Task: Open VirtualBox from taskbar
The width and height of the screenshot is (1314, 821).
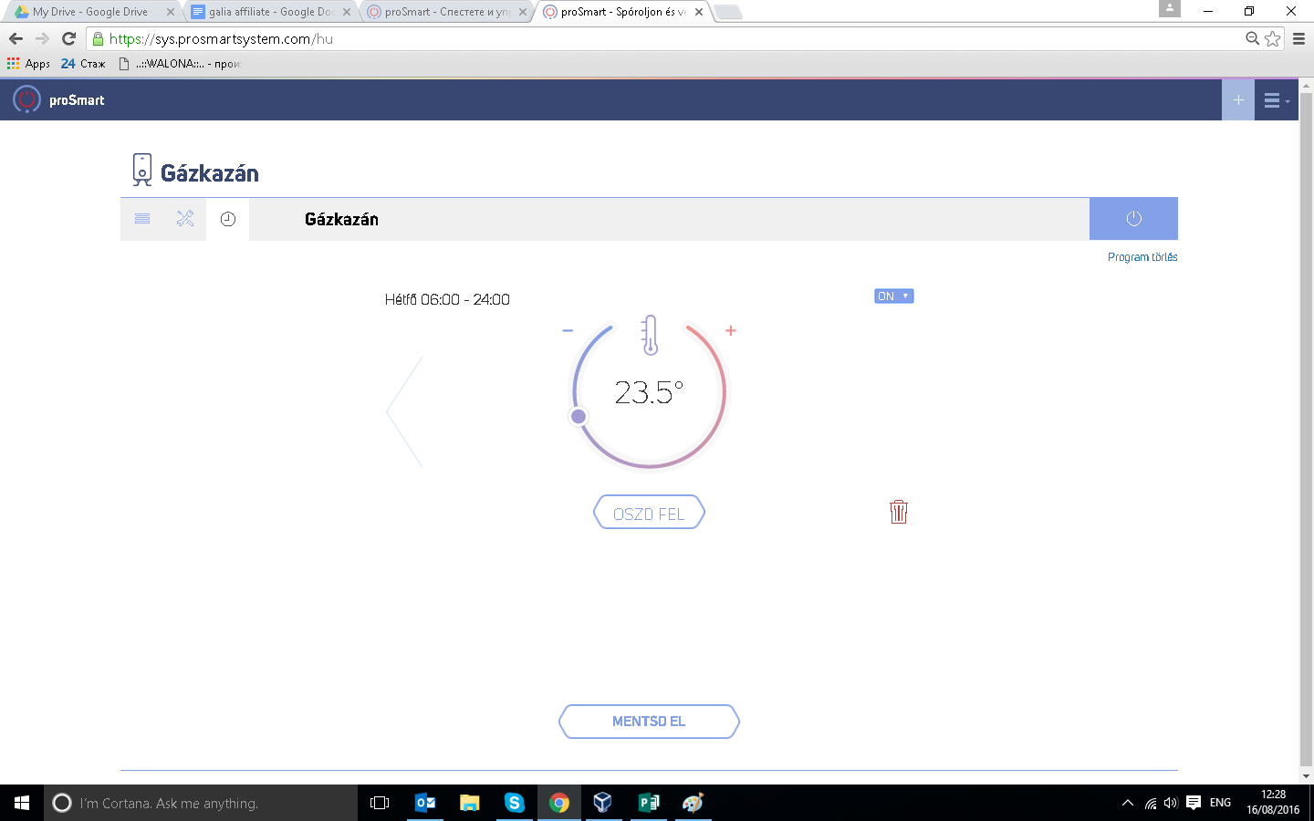Action: (x=603, y=803)
